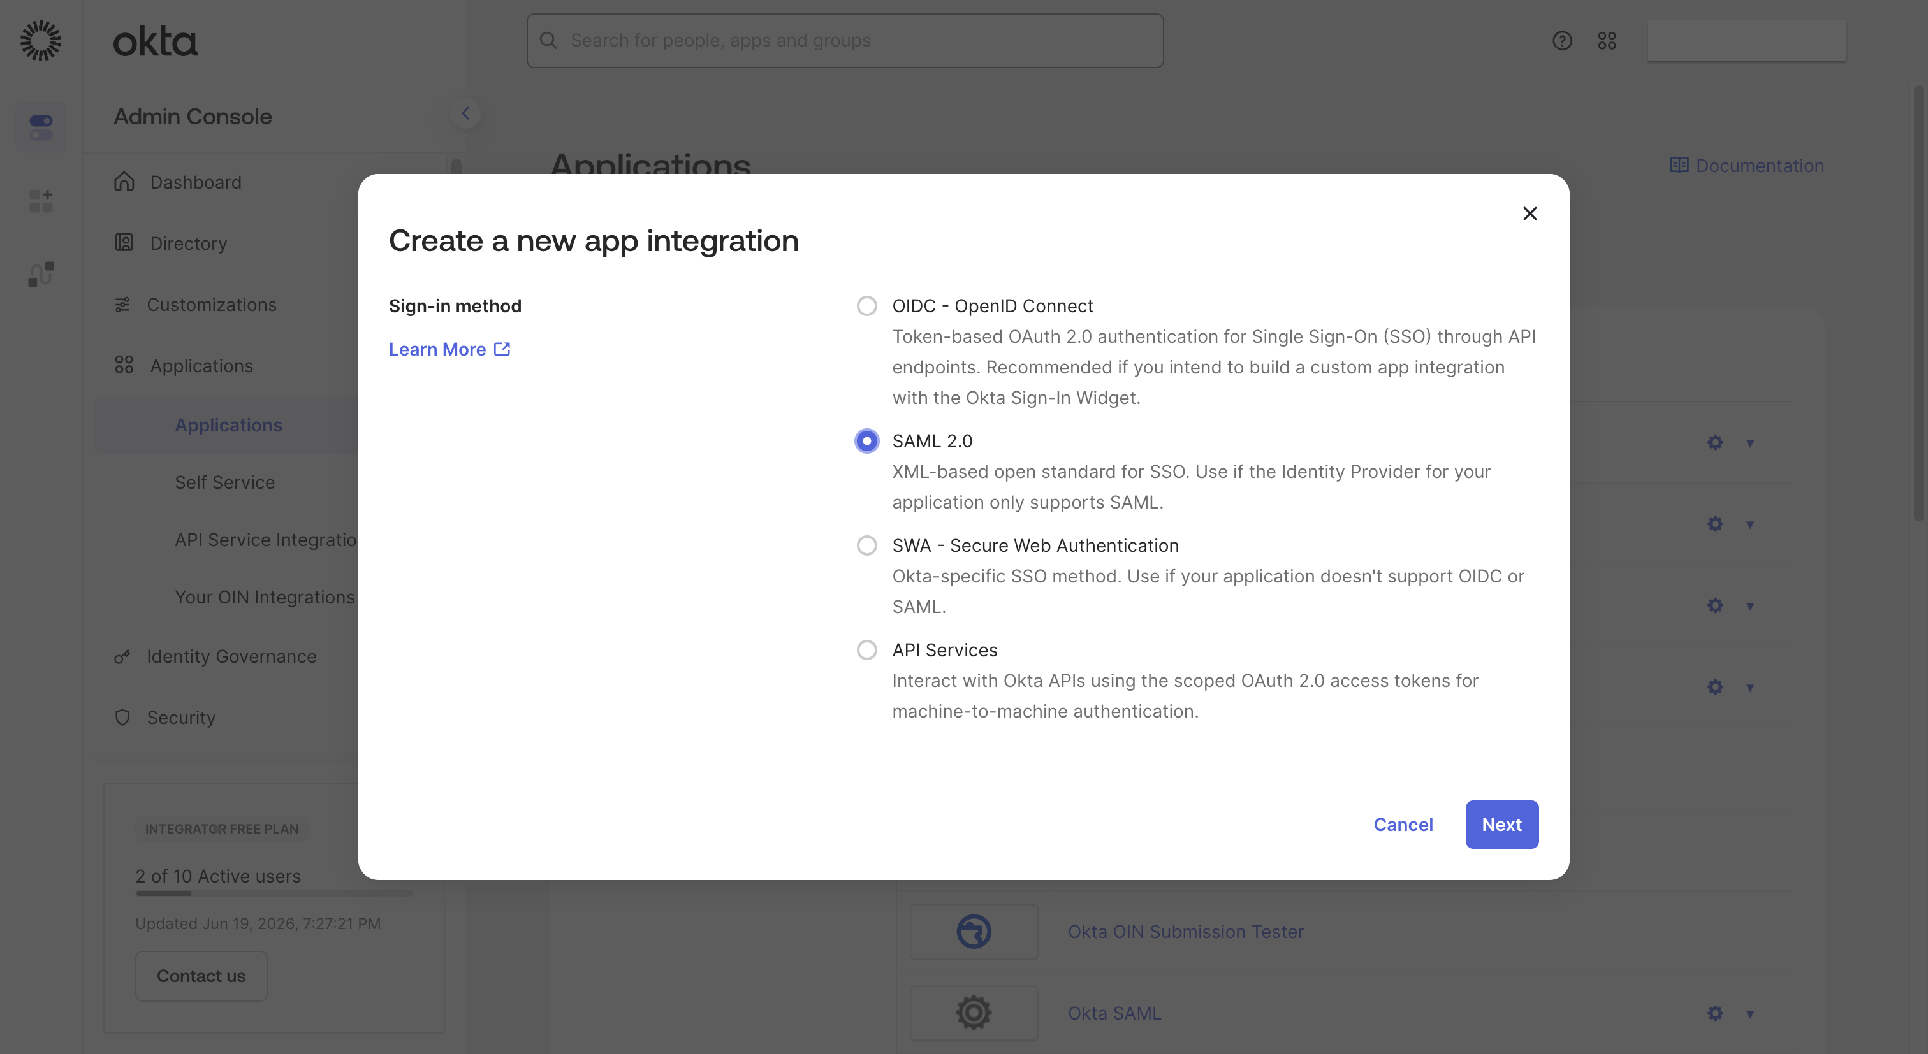Open the Okta SAML app link
1928x1054 pixels.
click(x=1114, y=1014)
